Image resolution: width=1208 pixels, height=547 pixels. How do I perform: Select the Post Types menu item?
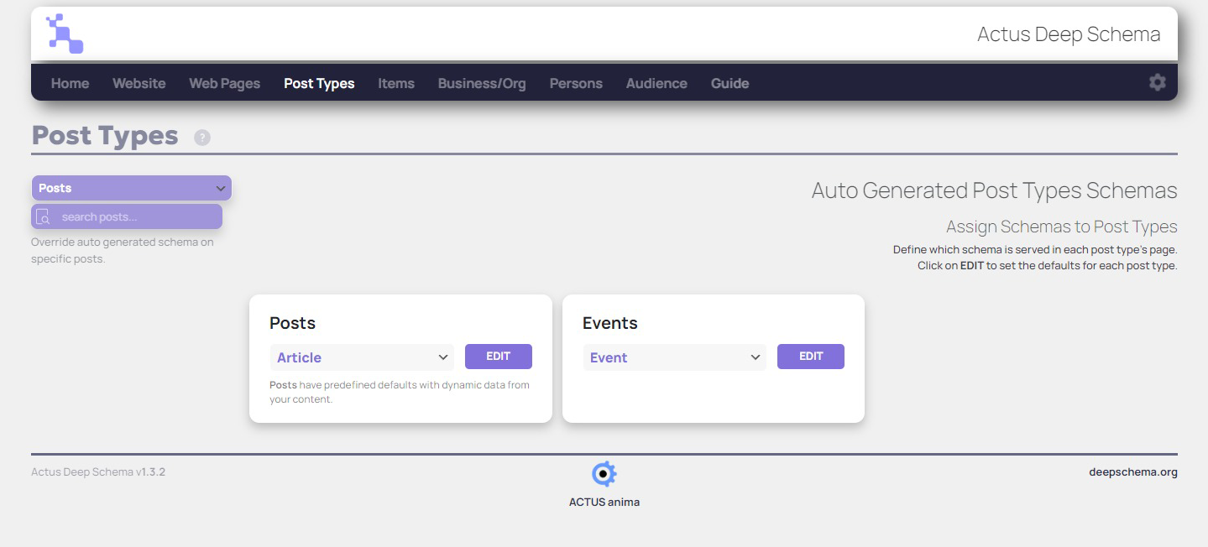tap(319, 83)
